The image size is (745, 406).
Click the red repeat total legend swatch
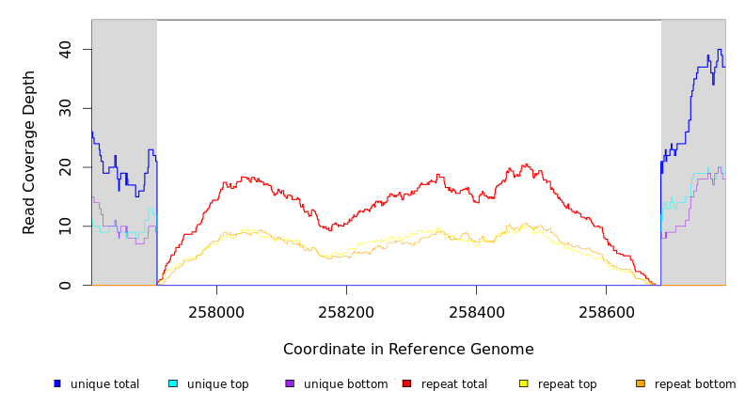[406, 383]
